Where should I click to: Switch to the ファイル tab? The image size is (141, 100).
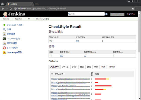[x=65, y=67]
